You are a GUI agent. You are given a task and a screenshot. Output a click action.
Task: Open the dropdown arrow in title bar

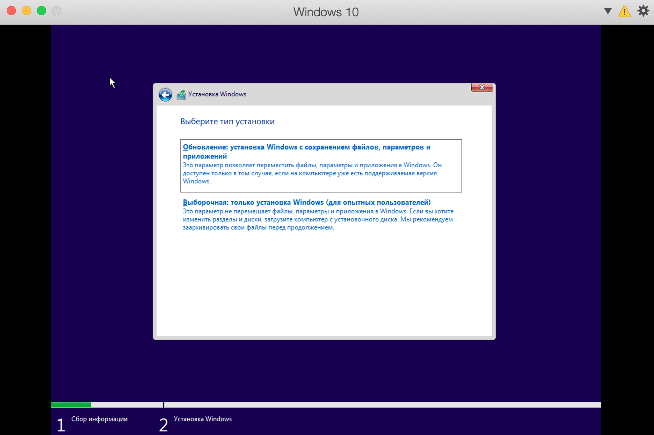608,11
